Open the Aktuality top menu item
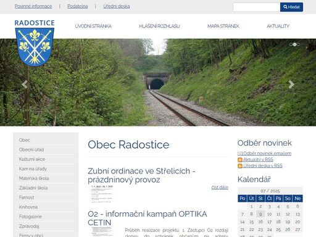Image resolution: width=316 pixels, height=237 pixels. 278,26
